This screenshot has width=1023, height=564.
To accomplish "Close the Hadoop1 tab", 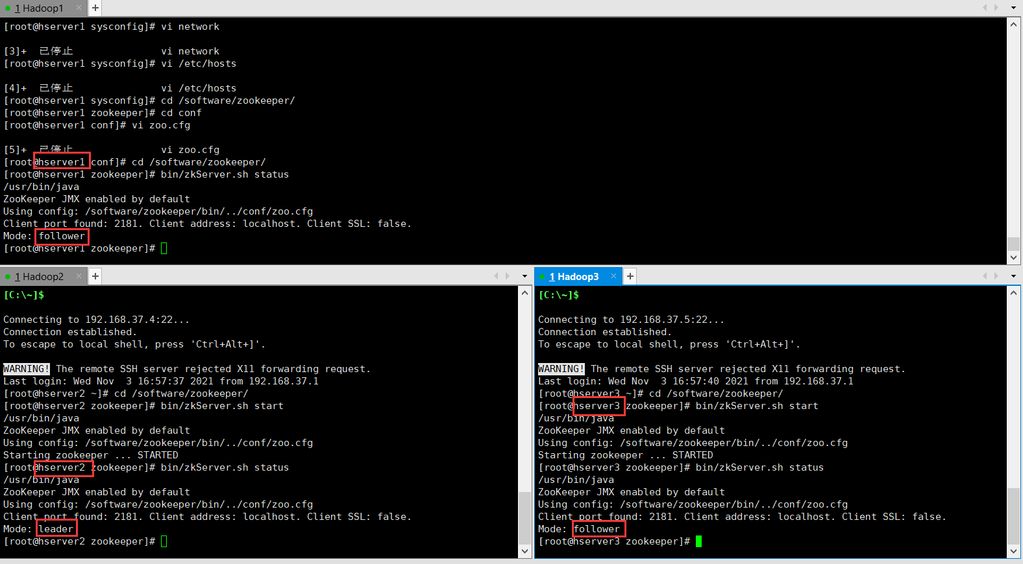I will pyautogui.click(x=79, y=8).
